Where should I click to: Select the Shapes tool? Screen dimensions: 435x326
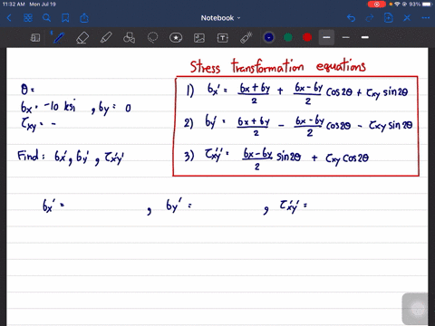coord(129,38)
